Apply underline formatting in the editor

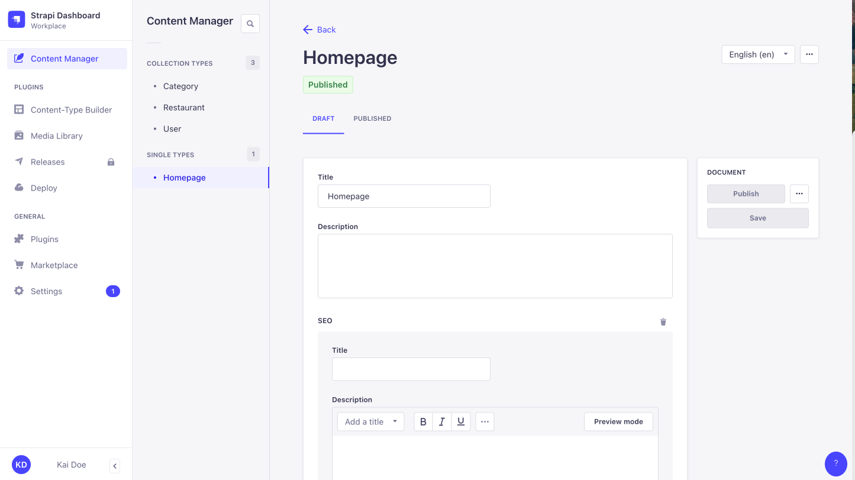point(460,421)
